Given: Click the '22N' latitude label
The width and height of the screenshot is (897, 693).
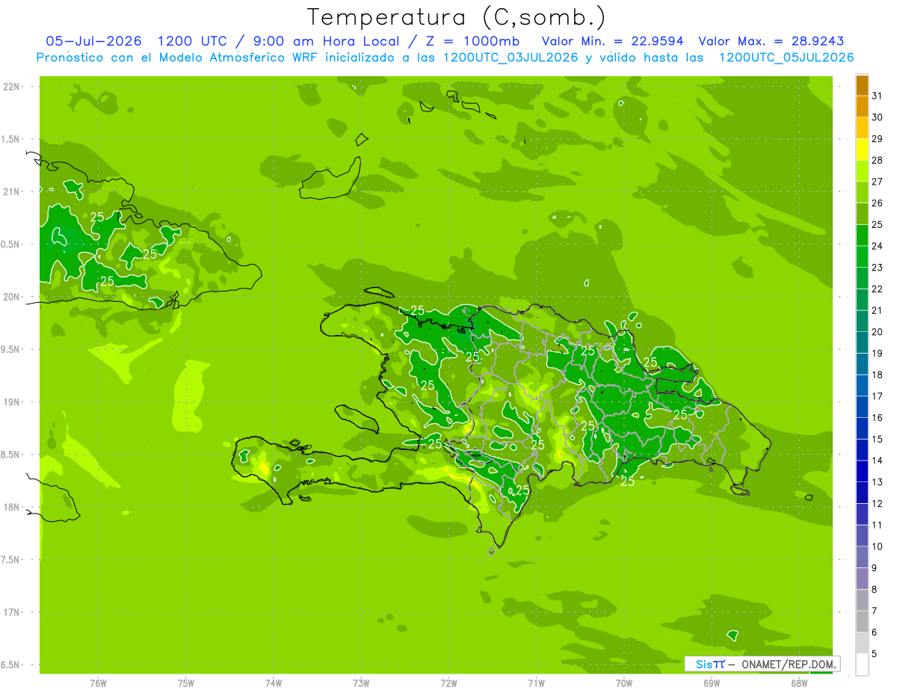Looking at the screenshot, I should 13,87.
